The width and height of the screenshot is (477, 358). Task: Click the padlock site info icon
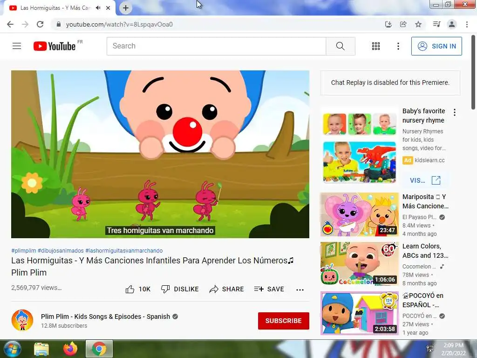tap(59, 24)
